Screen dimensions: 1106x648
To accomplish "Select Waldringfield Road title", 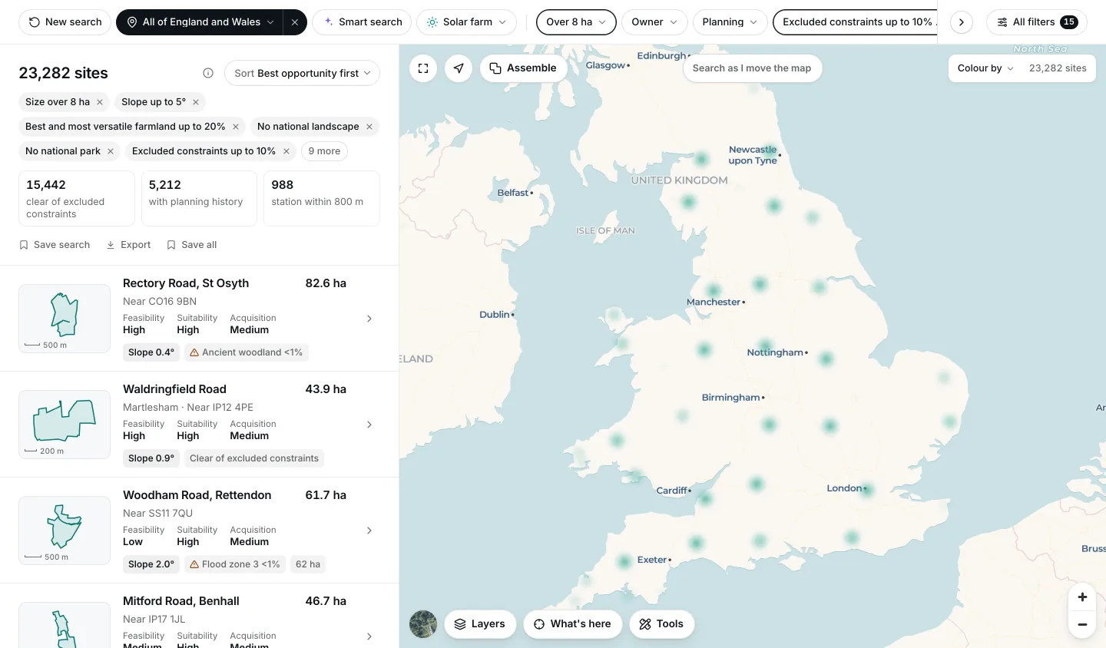I will (174, 389).
